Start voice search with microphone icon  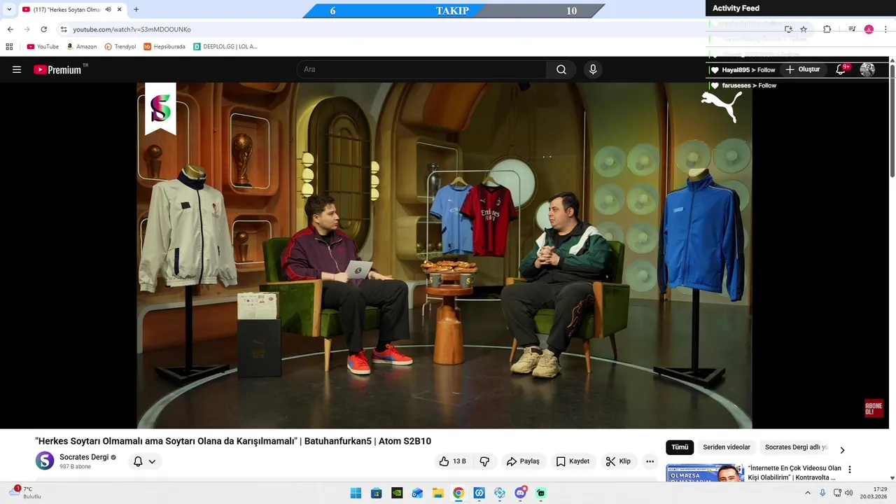593,69
